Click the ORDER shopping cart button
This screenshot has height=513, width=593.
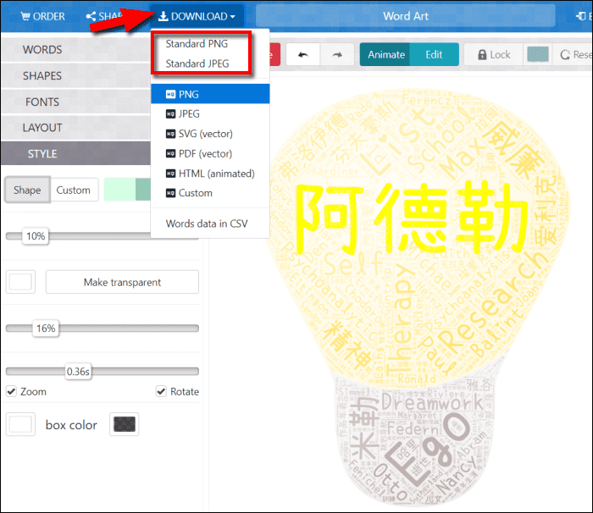click(42, 16)
